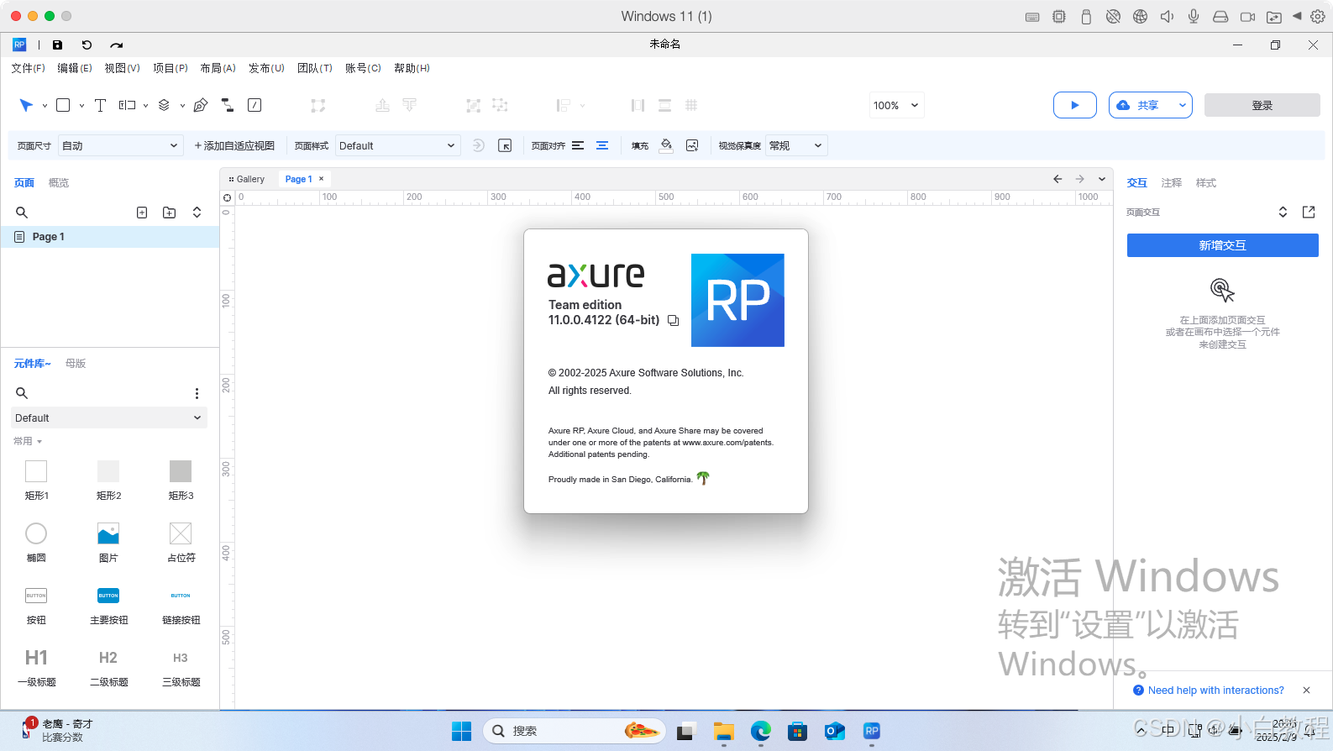Viewport: 1333px width, 751px height.
Task: Open Microsoft Edge from the taskbar
Action: (761, 731)
